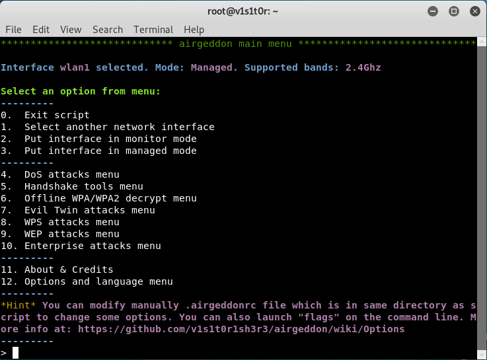
Task: Open the View menu
Action: (x=71, y=30)
